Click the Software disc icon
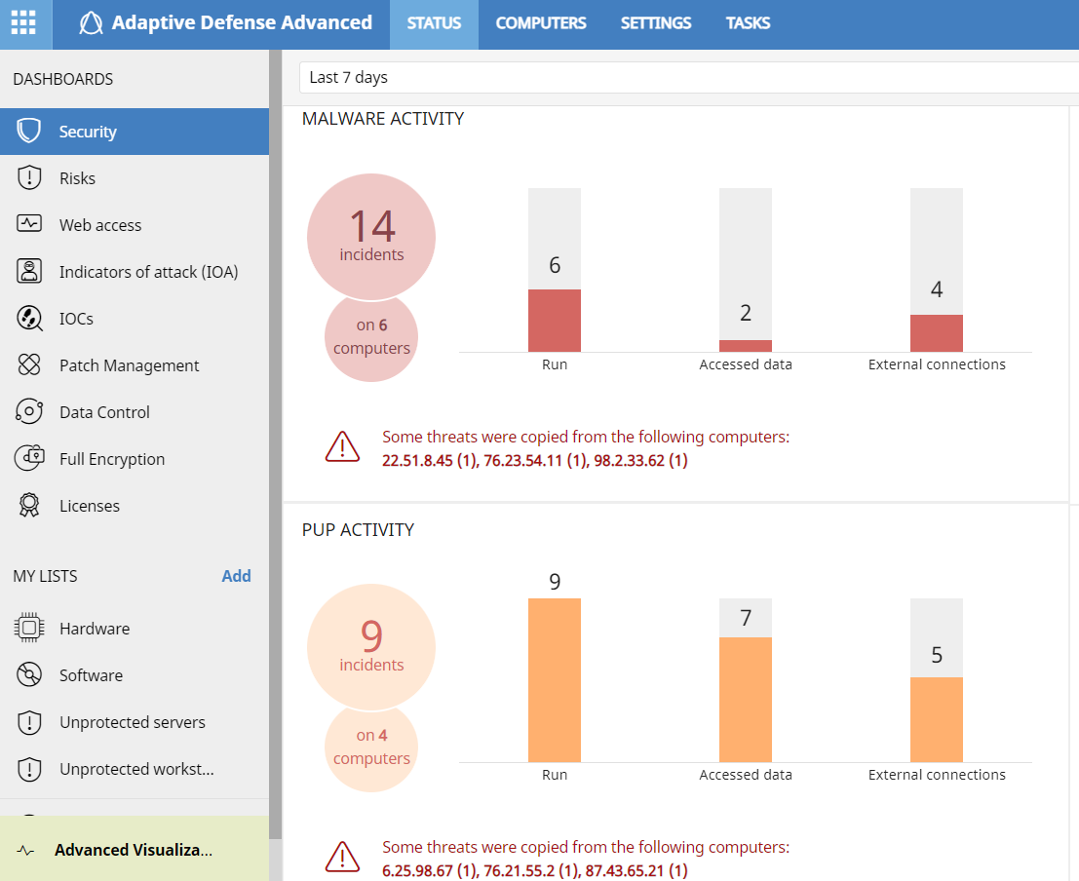The image size is (1079, 881). click(x=29, y=674)
